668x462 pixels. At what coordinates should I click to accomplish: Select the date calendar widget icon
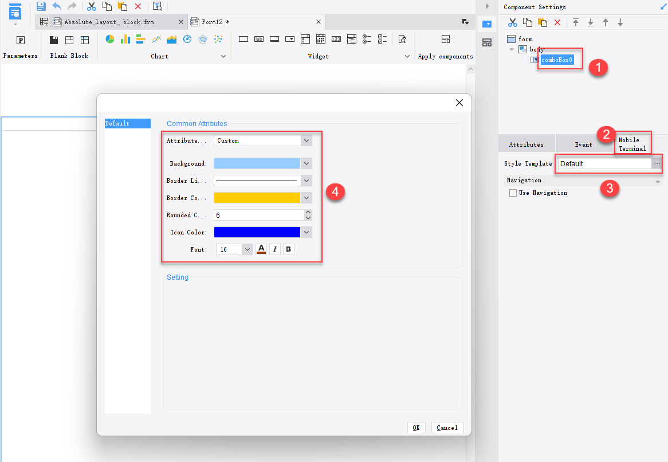coord(321,39)
